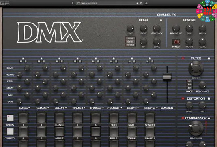Mute the CYMBAL channel with M
This screenshot has height=147, width=217.
pos(111,61)
